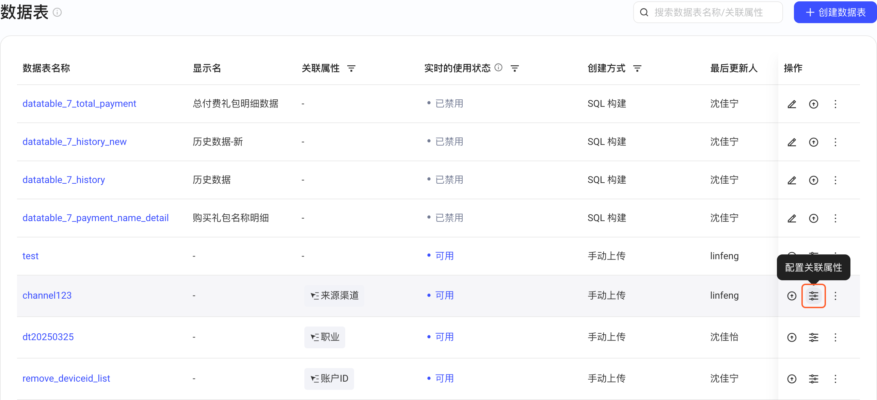Click display name 总付费礼包明细数据
877x400 pixels.
[x=236, y=103]
